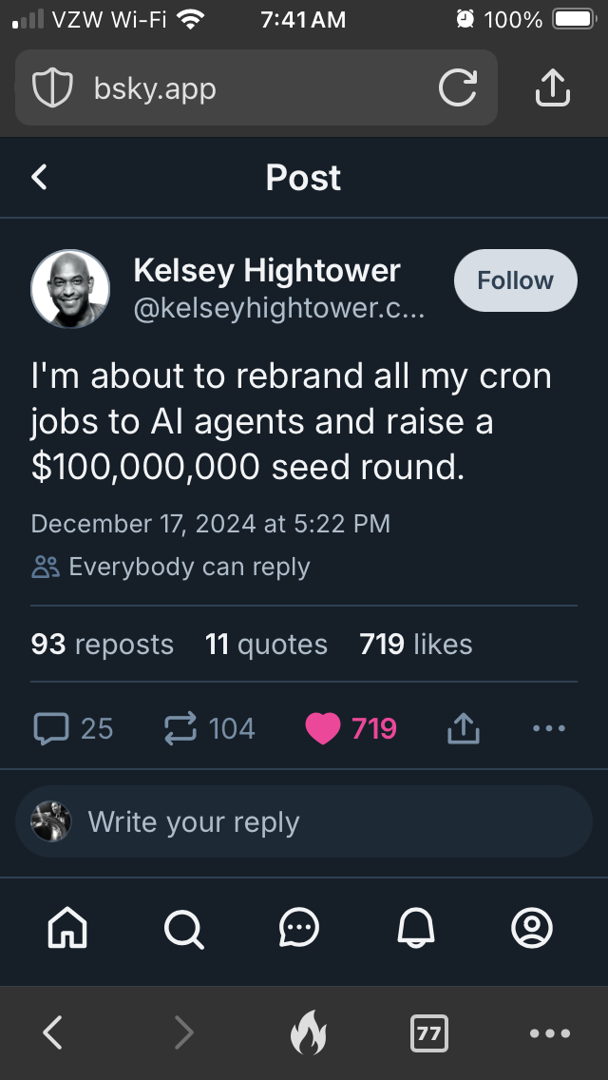Share the post using the share icon
Viewport: 608px width, 1080px height.
click(x=463, y=728)
